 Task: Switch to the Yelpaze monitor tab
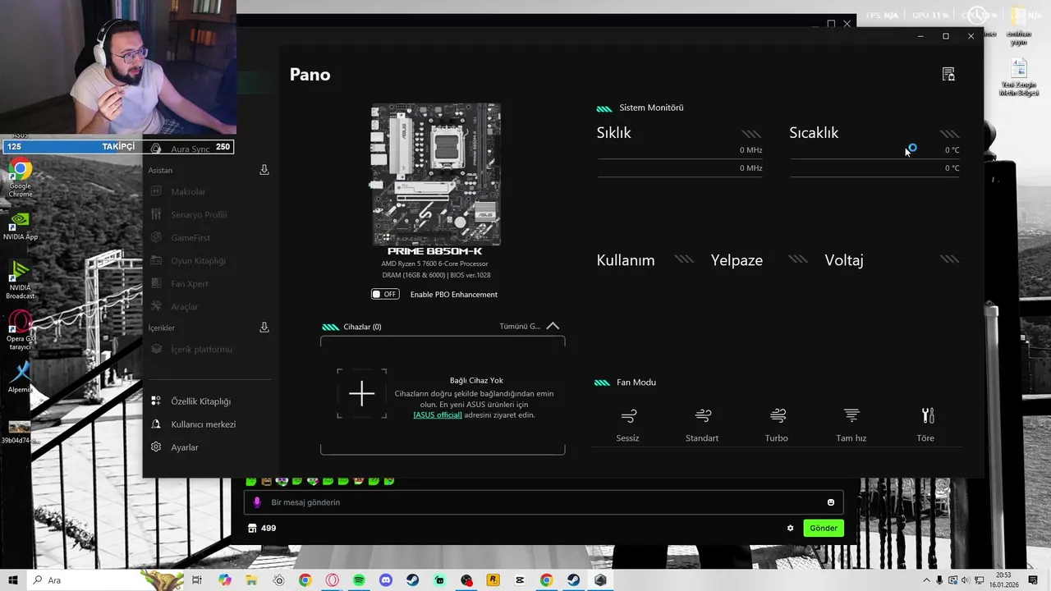737,260
